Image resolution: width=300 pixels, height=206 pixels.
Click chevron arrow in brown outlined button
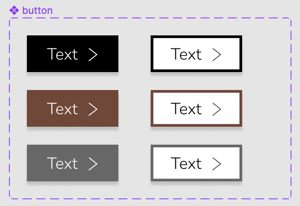coord(217,109)
